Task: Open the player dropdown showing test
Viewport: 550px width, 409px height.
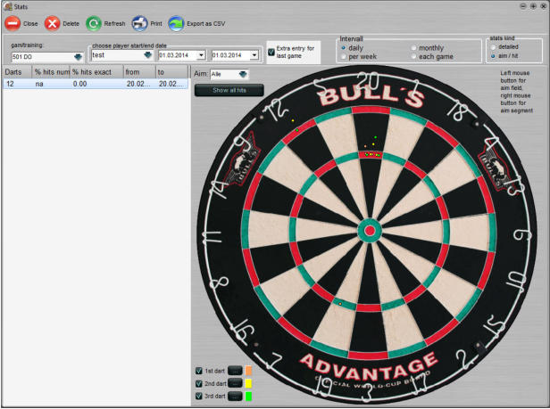Action: [147, 55]
